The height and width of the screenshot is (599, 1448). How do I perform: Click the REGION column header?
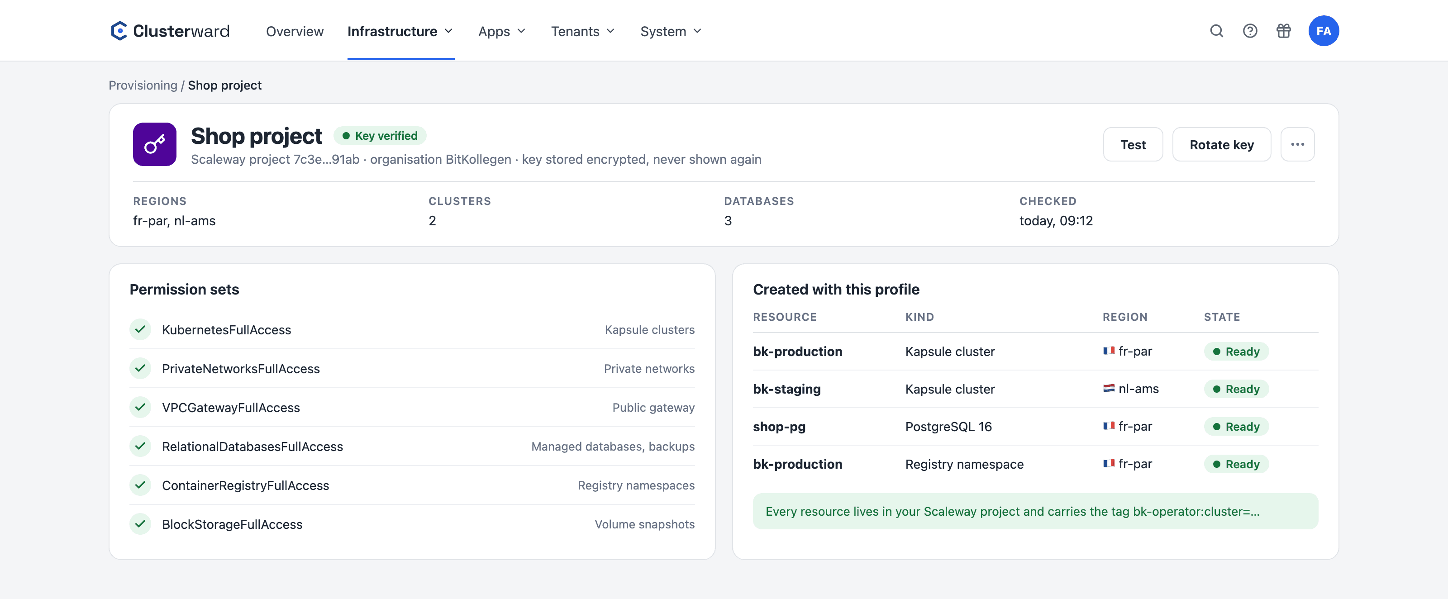tap(1125, 317)
